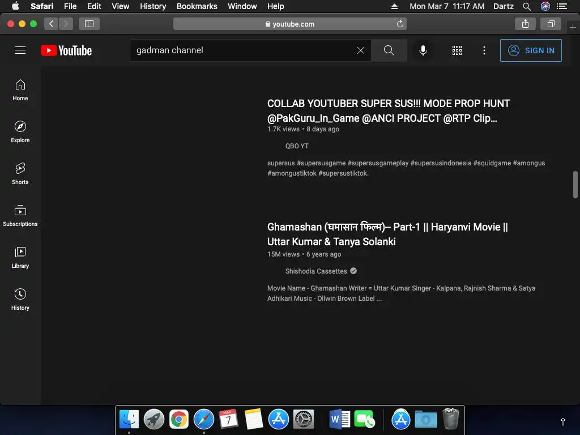Screen dimensions: 580x435
Task: Click the supersus hashtags description text
Action: click(406, 168)
